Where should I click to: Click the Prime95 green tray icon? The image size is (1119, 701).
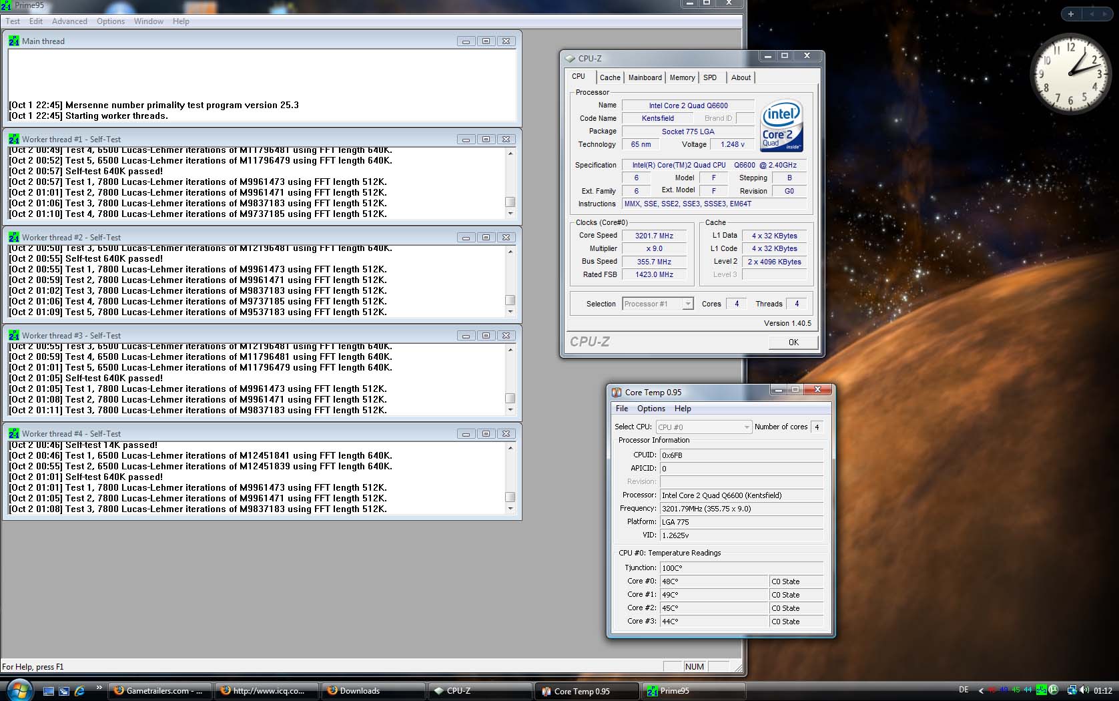pos(1040,691)
